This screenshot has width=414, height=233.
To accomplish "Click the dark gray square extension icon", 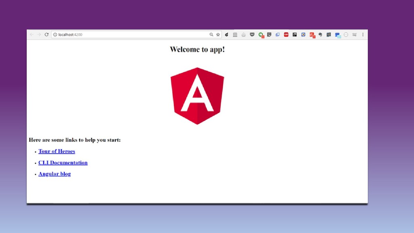I will pos(329,35).
